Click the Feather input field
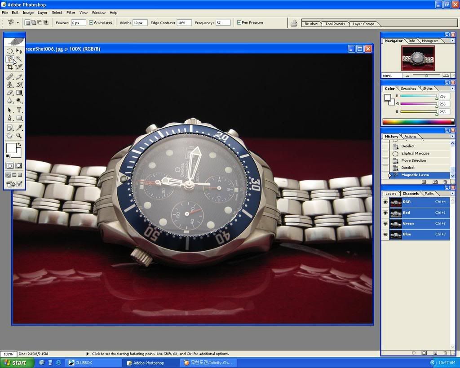 78,22
